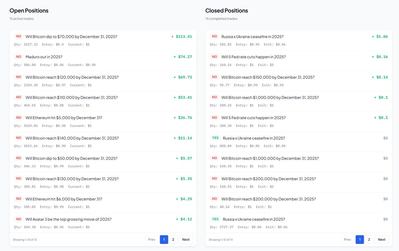Click the 'Open Positions' heading
This screenshot has width=399, height=251.
point(29,11)
